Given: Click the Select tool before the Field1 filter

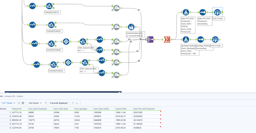Looking at the screenshot, I should click(32, 6).
